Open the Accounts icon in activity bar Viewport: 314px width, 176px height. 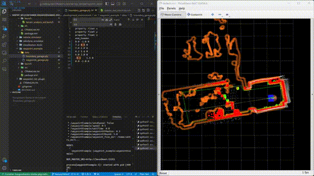tap(4, 160)
